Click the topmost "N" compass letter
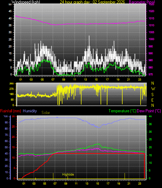Image resolution: width=162 pixels, height=188 pixels. [153, 83]
